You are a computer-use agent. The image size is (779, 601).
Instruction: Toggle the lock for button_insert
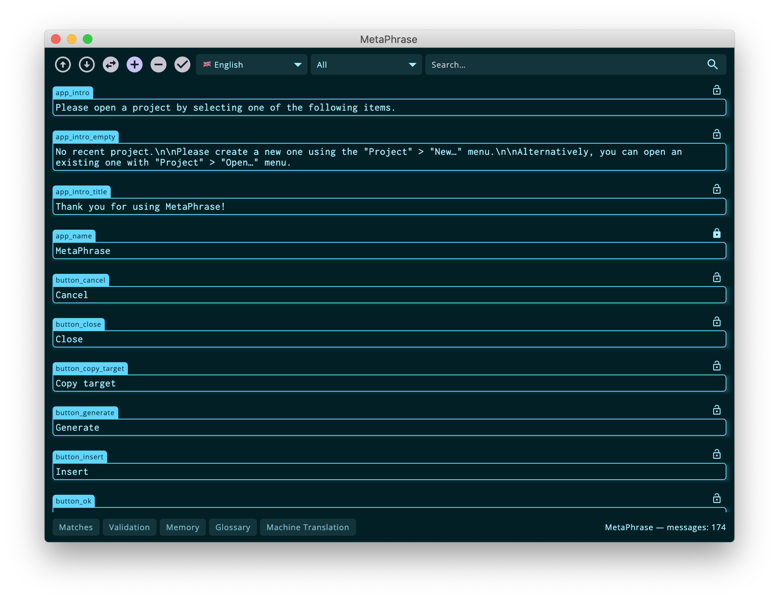[717, 454]
